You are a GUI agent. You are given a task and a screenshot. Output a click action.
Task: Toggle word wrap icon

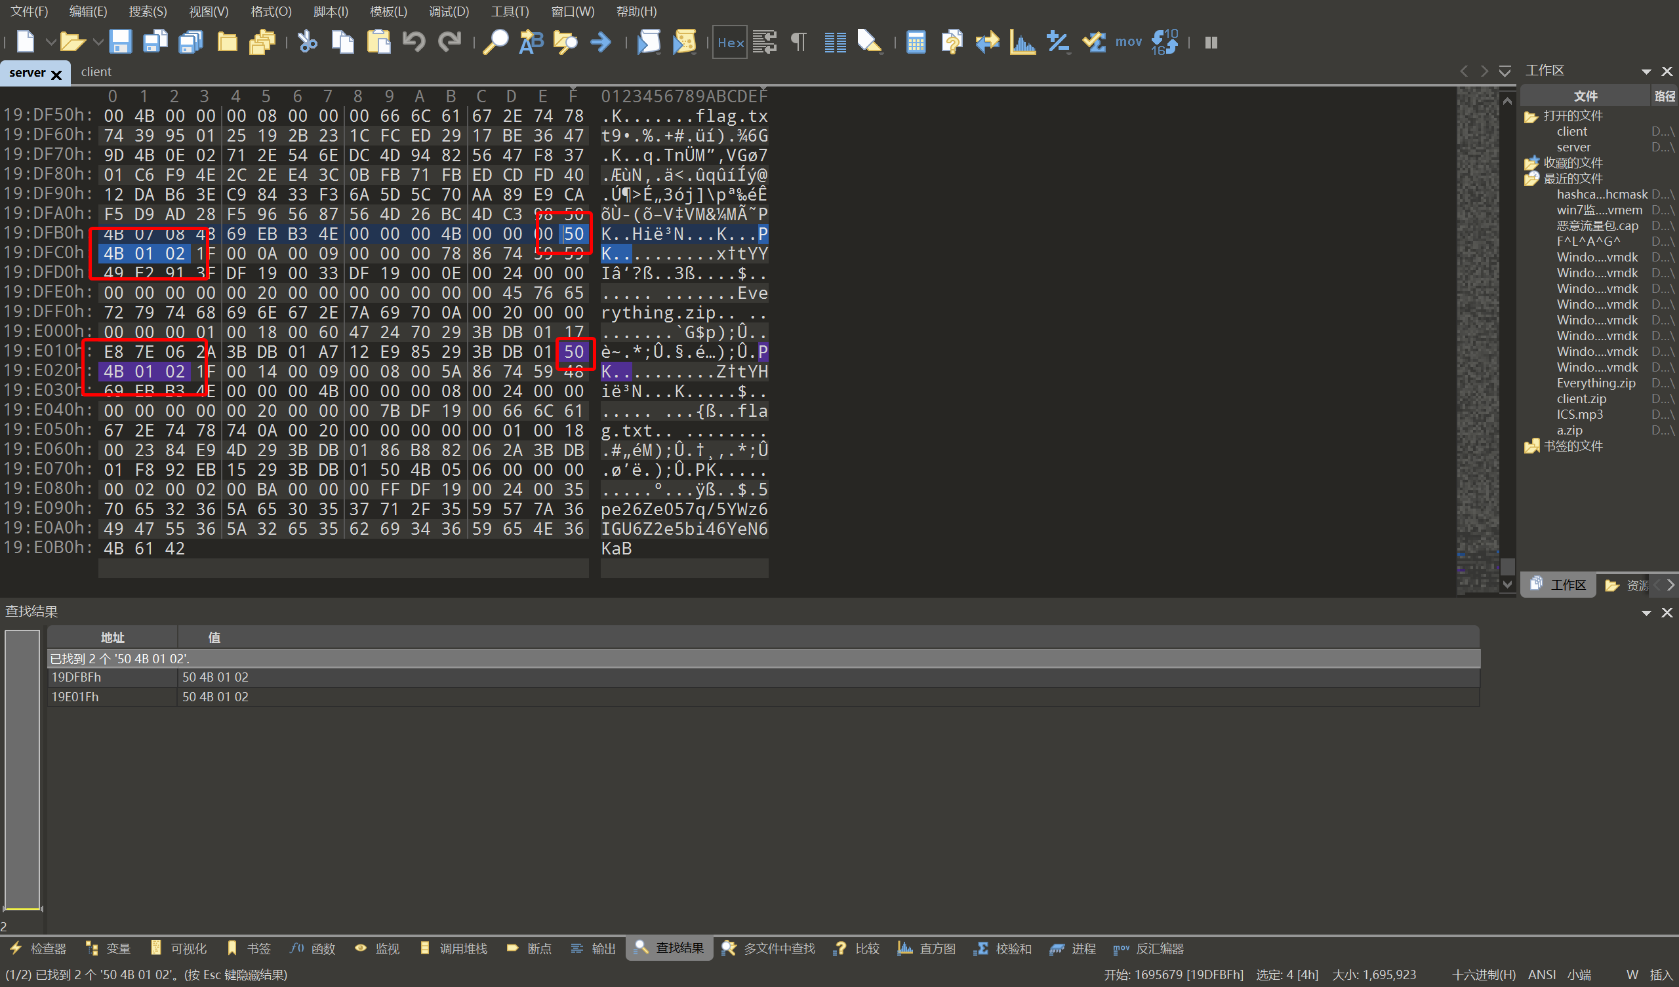[x=765, y=42]
